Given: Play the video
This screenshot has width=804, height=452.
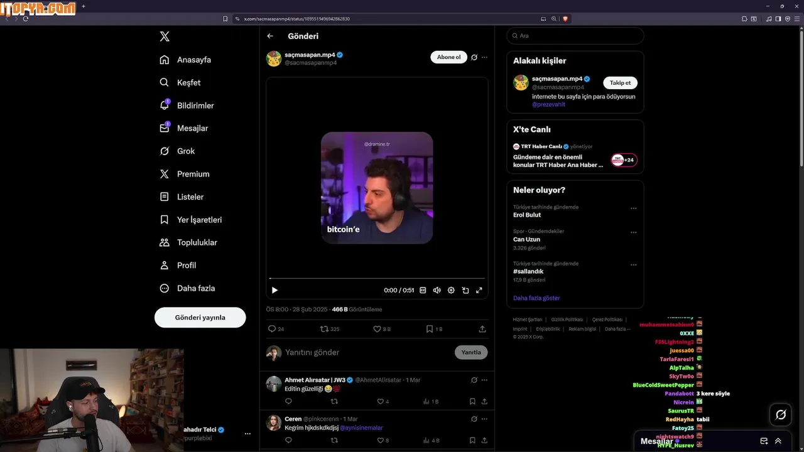Looking at the screenshot, I should pyautogui.click(x=274, y=290).
